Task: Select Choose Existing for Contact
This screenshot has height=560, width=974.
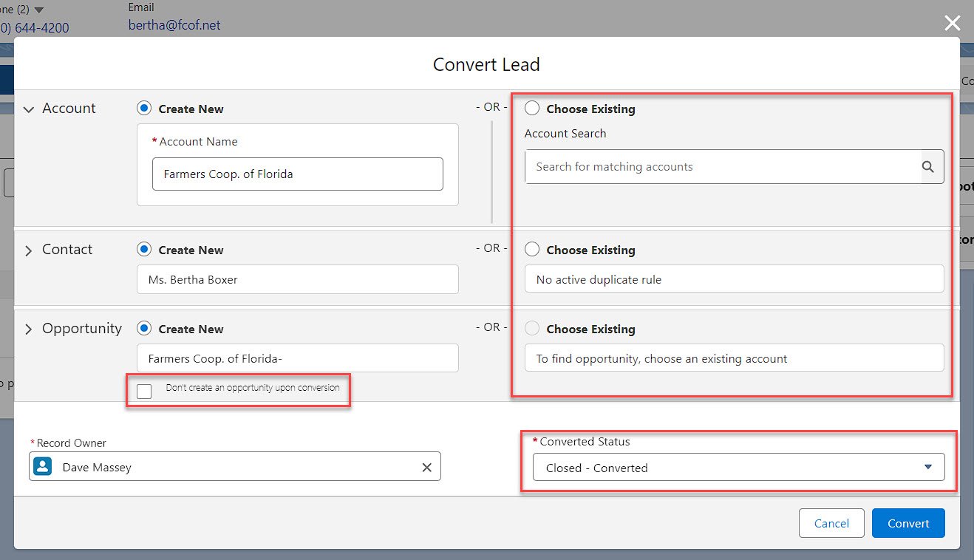Action: (x=531, y=250)
